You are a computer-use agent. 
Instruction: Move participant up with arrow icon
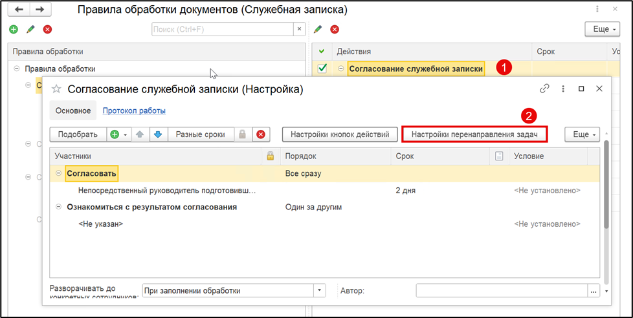(140, 134)
